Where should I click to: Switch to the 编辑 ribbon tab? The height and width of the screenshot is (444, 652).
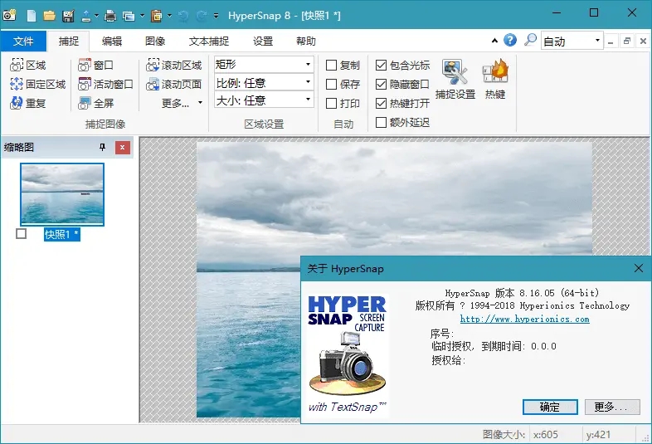point(112,41)
